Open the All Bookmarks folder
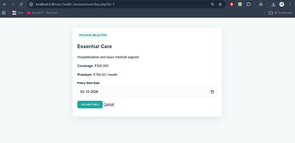 tap(281, 13)
